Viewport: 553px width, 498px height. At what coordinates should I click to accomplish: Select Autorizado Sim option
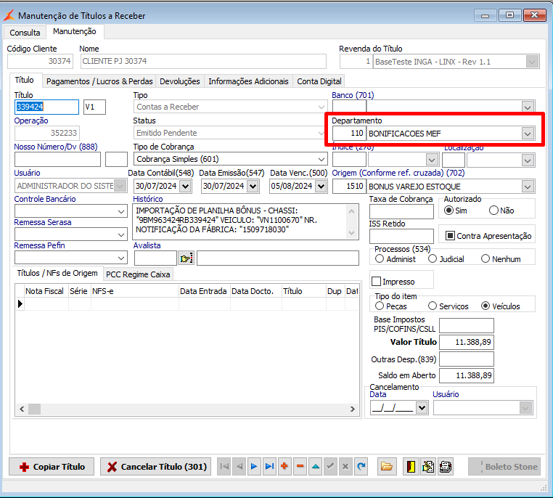pos(448,211)
